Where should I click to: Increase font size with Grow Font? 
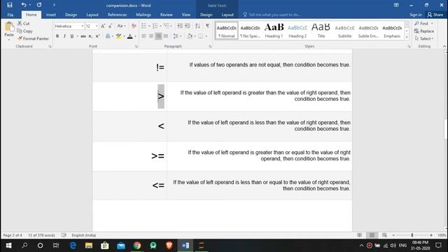[x=103, y=26]
